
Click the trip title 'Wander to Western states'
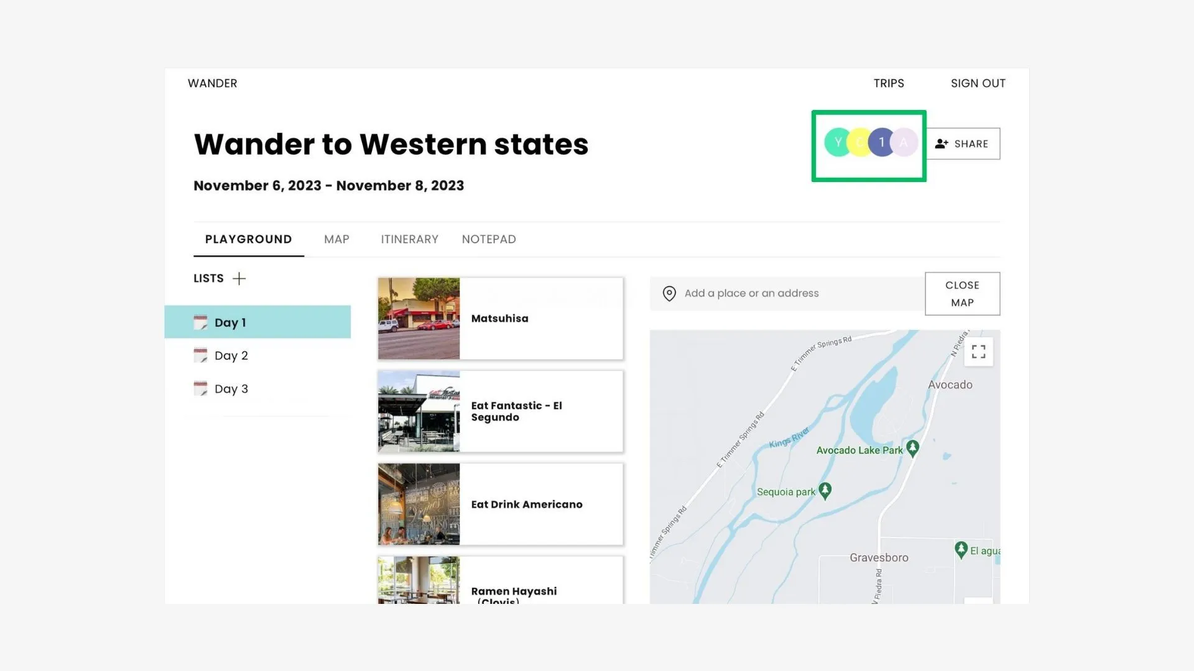(x=391, y=144)
